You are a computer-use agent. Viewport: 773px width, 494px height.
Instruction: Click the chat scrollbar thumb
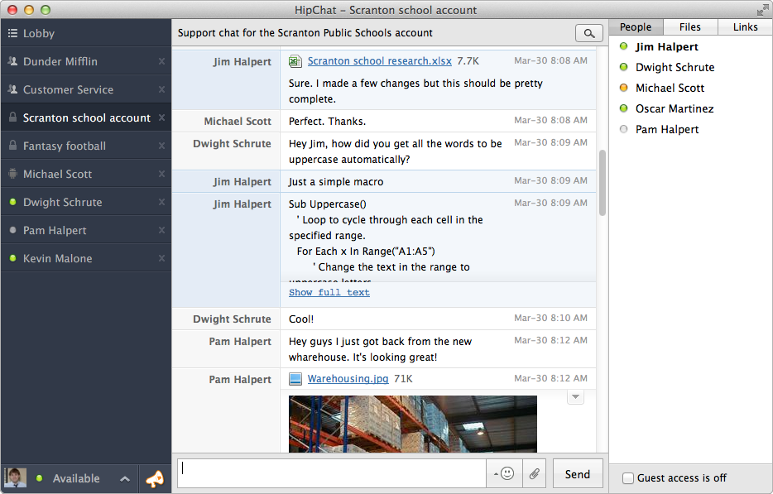coord(602,183)
